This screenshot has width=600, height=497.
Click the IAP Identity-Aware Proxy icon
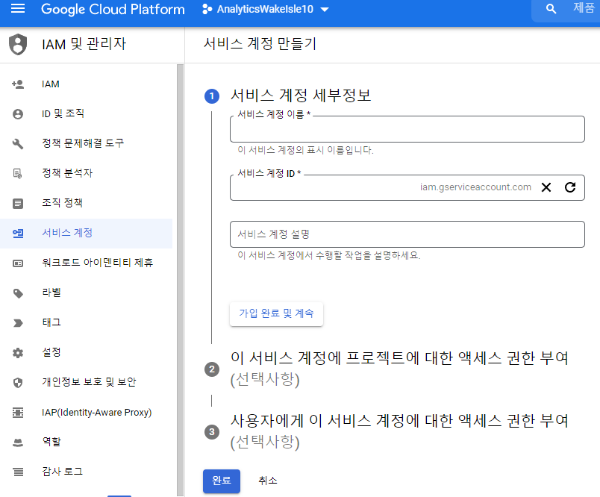[x=18, y=413]
